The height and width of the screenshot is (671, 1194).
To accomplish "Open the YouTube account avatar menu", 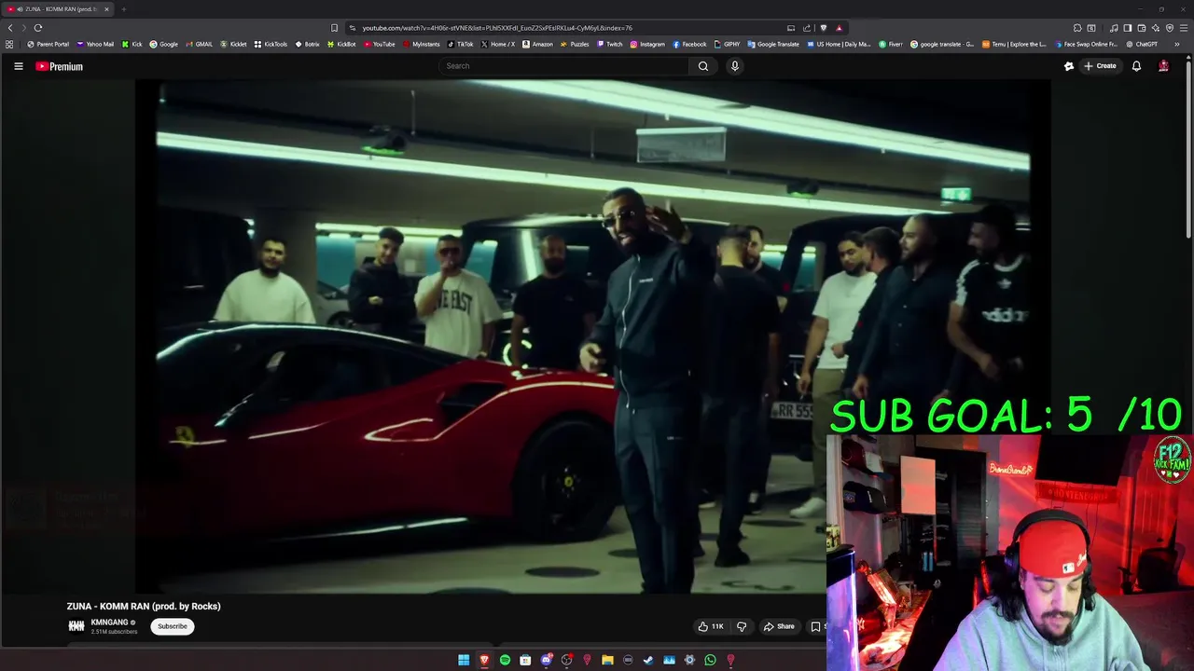I will (1163, 66).
